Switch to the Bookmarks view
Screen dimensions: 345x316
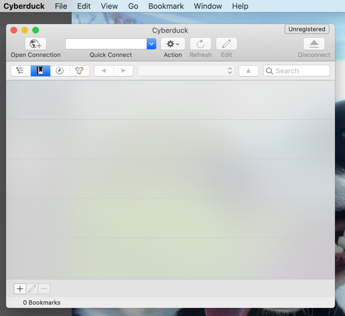click(40, 70)
